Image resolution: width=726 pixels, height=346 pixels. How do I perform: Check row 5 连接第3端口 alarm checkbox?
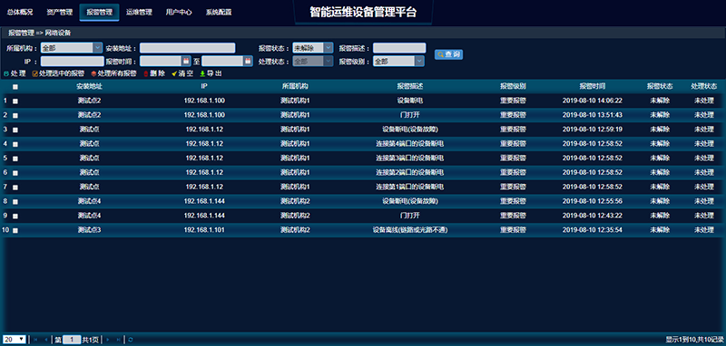[x=15, y=159]
